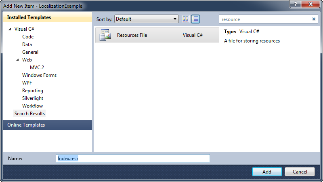Switch to small icons view

point(185,19)
